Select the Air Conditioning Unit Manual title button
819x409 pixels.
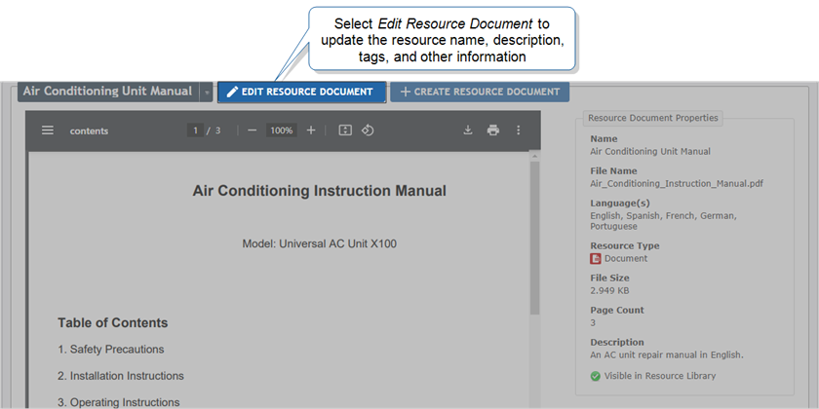click(x=108, y=92)
